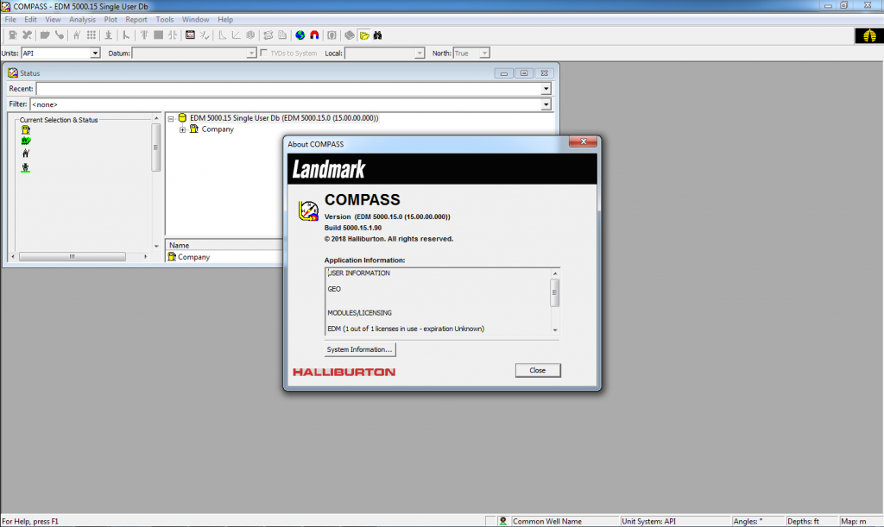The height and width of the screenshot is (527, 884).
Task: Click the wellbore path toolbar icon
Action: click(x=126, y=35)
